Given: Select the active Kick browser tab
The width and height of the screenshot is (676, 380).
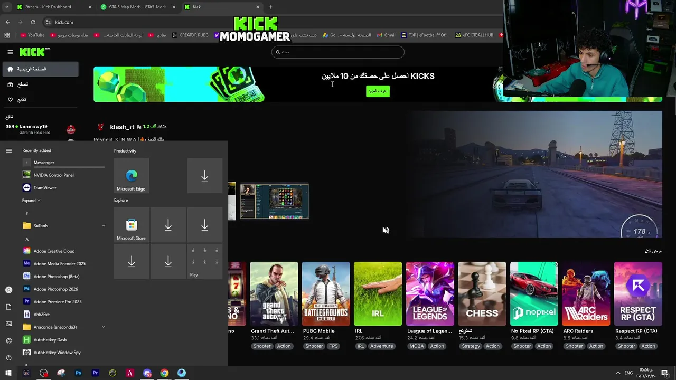Looking at the screenshot, I should point(222,7).
